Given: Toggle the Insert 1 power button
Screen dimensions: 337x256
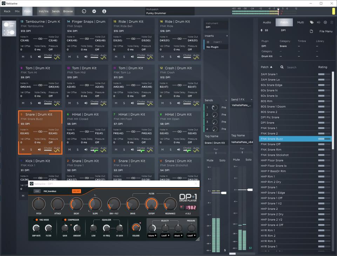Looking at the screenshot, I should (208, 42).
